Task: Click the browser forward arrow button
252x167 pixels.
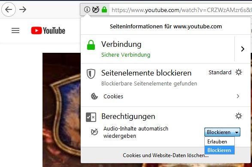Action: point(23,9)
